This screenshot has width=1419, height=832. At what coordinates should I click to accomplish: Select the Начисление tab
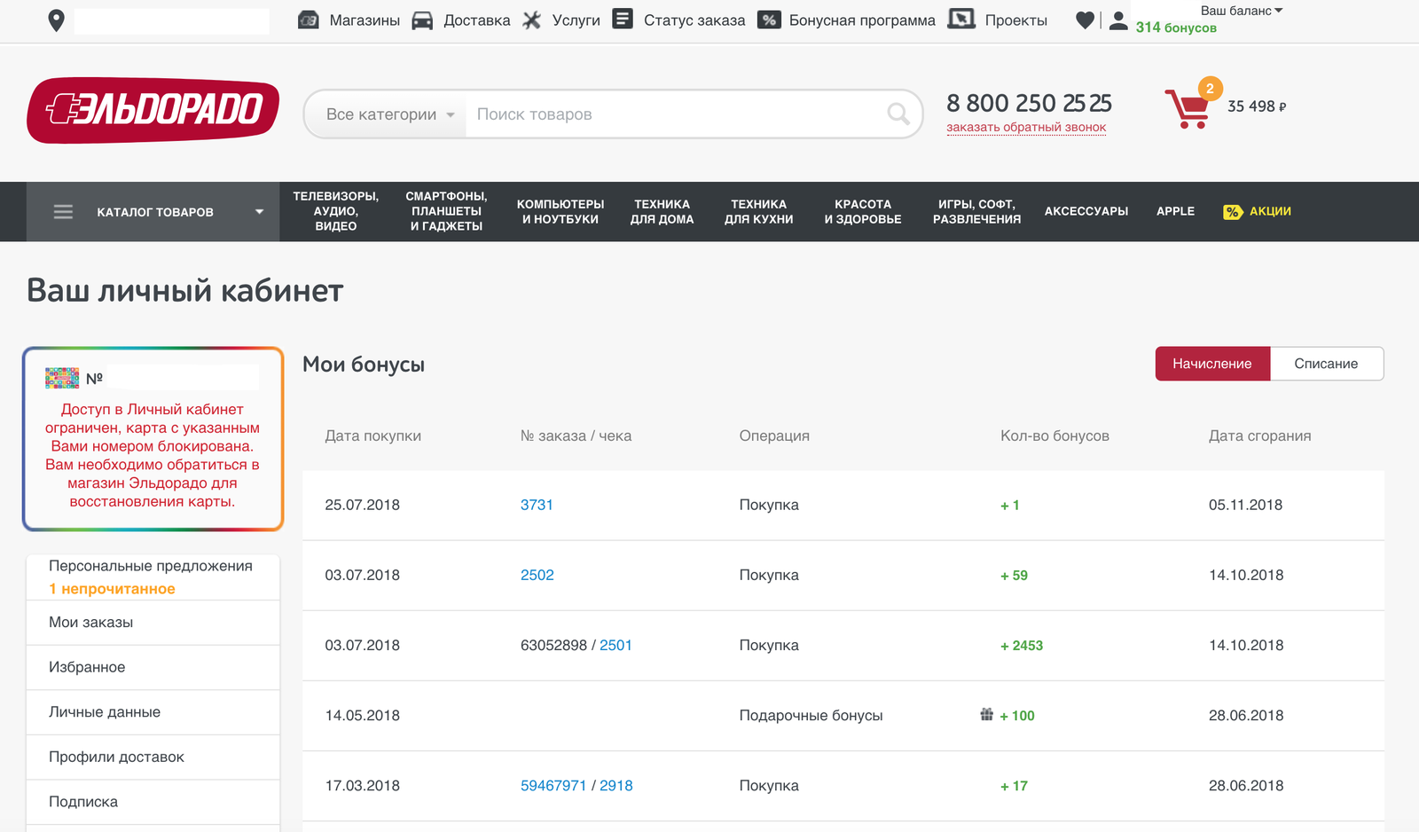point(1212,364)
